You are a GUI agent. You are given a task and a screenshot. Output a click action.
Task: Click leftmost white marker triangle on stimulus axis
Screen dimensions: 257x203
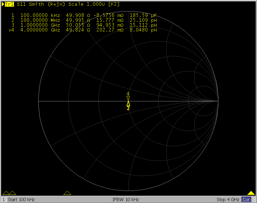pos(6,193)
